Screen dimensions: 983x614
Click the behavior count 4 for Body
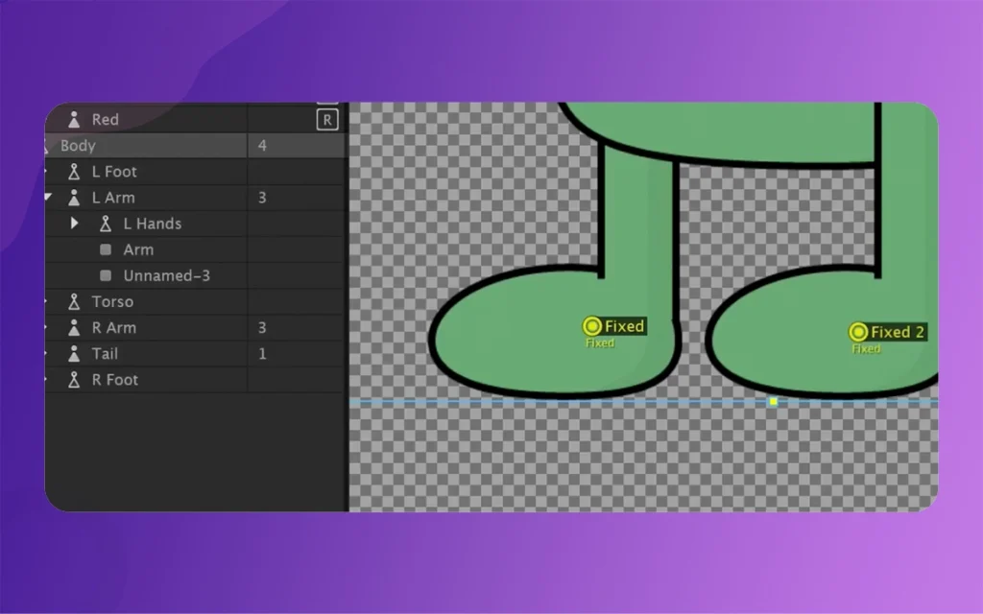[x=262, y=146]
